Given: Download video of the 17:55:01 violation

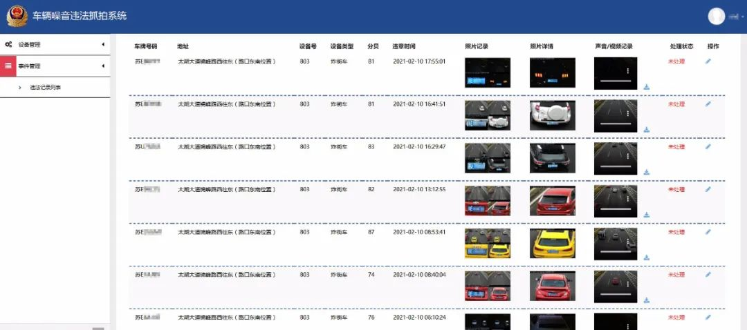Looking at the screenshot, I should [647, 87].
